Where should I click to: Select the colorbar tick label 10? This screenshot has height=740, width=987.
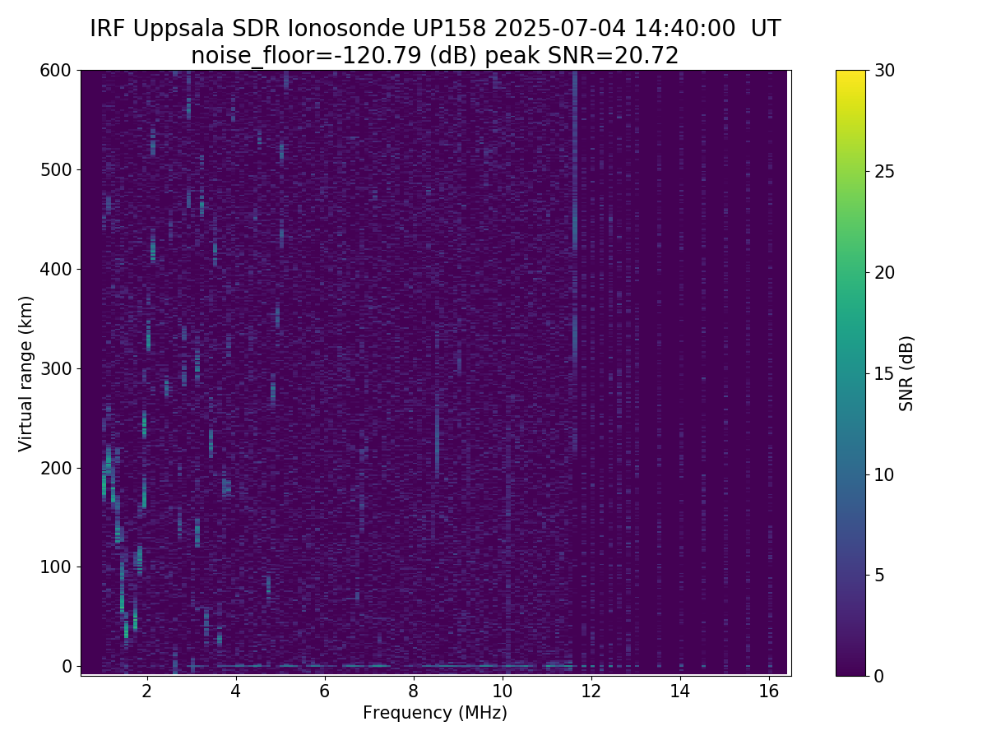click(x=885, y=474)
